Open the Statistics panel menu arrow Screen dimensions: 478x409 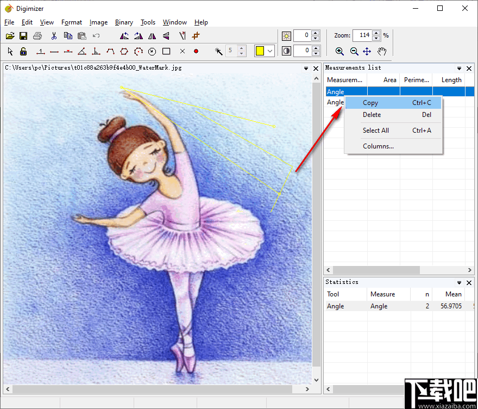459,283
